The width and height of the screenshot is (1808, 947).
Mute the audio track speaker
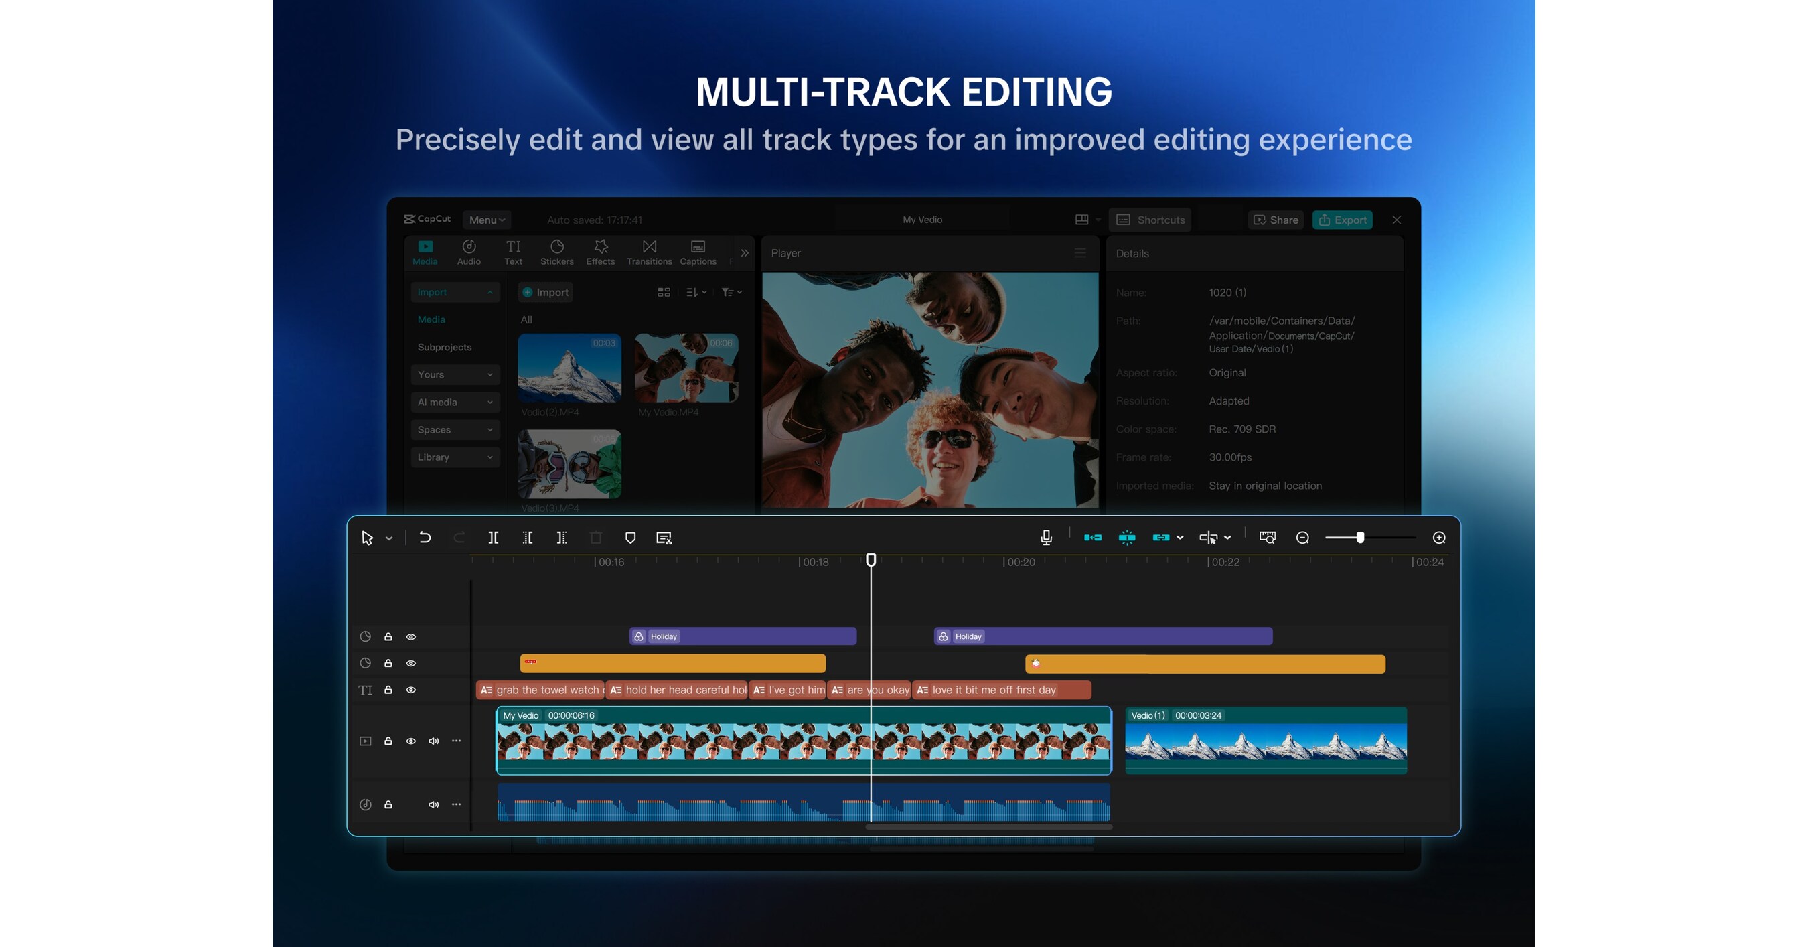pos(434,804)
